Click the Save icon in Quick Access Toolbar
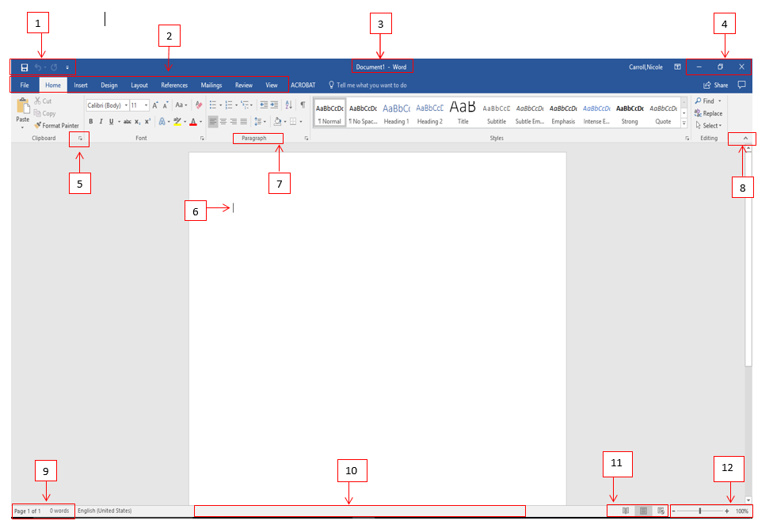 25,68
